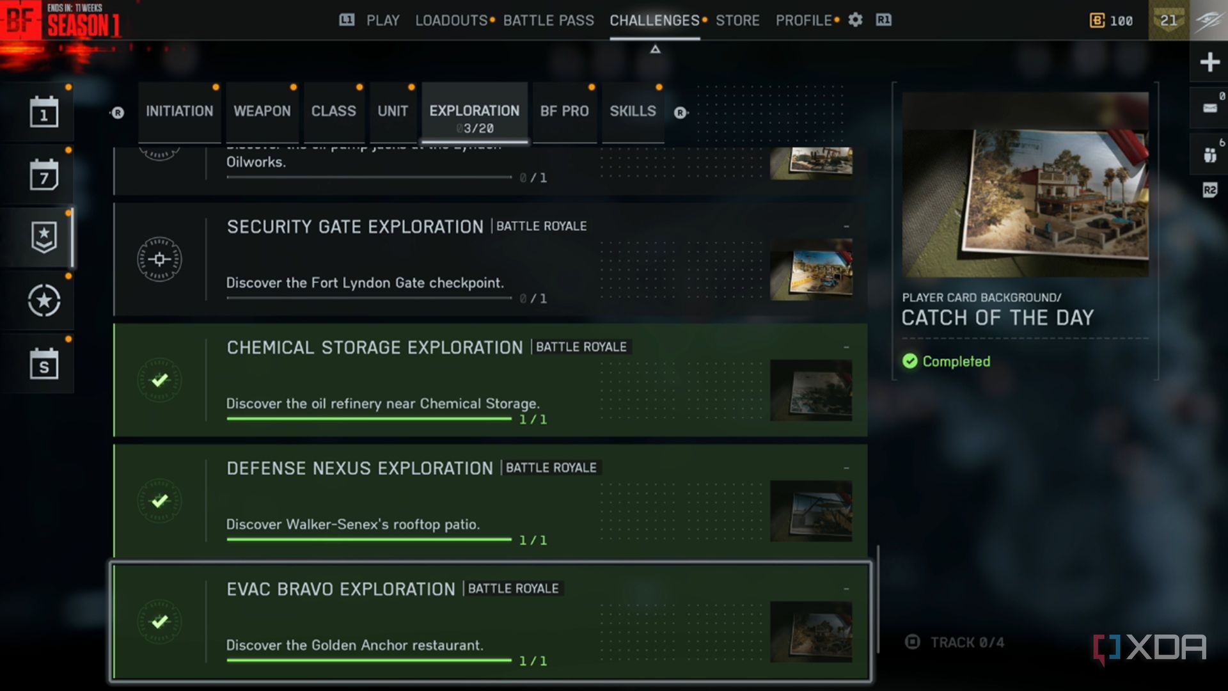The image size is (1228, 691).
Task: Open the mail inbox icon
Action: click(x=1209, y=107)
